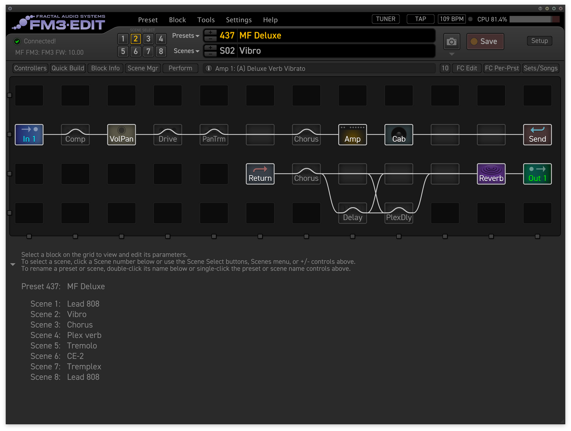
Task: Open the Block menu
Action: (177, 20)
